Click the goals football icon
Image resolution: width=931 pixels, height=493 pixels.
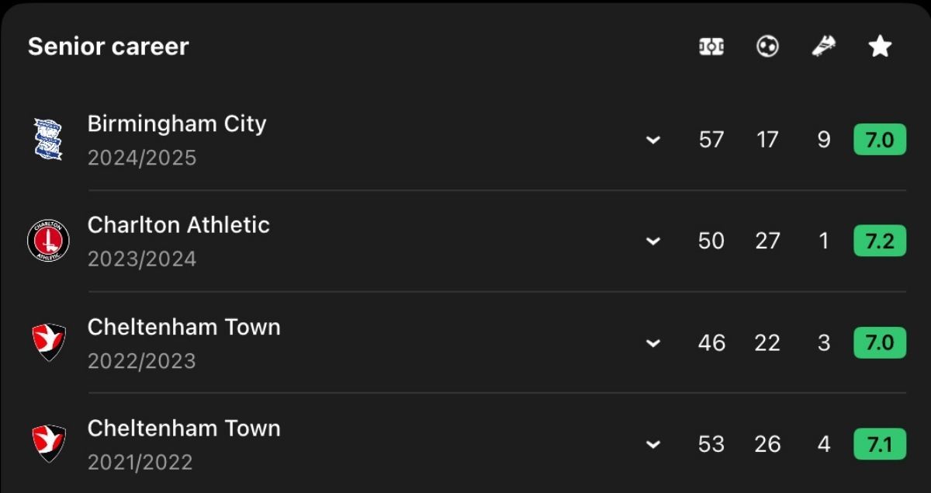pyautogui.click(x=767, y=47)
